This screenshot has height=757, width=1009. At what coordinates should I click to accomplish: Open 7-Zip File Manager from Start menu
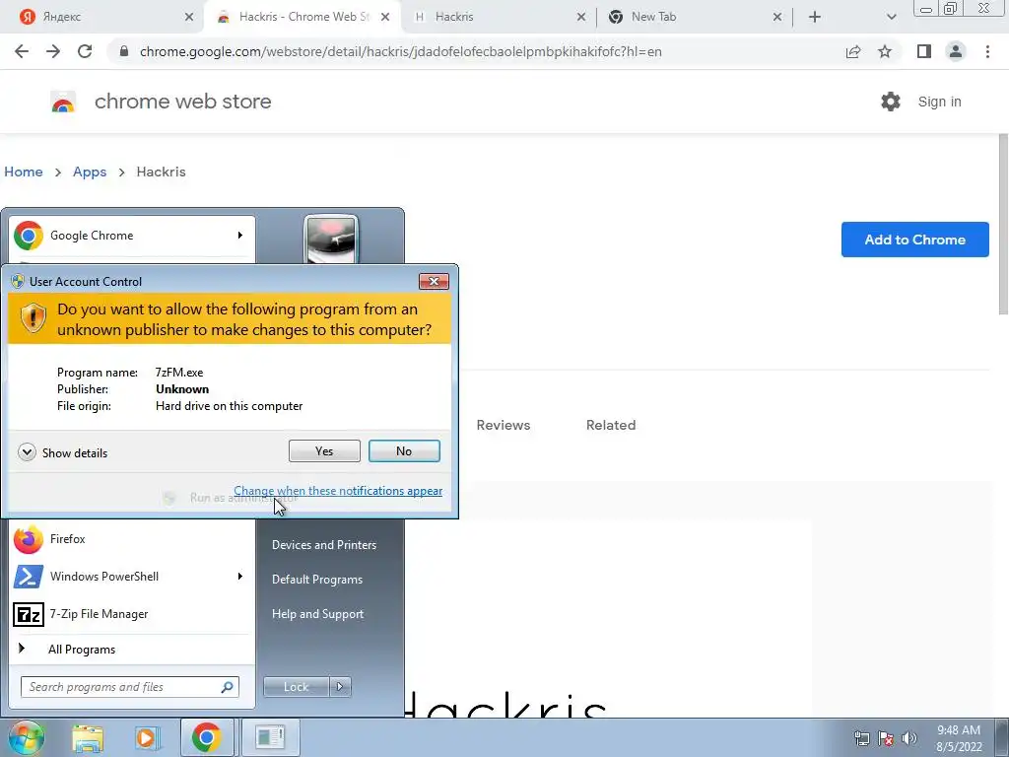pyautogui.click(x=132, y=614)
